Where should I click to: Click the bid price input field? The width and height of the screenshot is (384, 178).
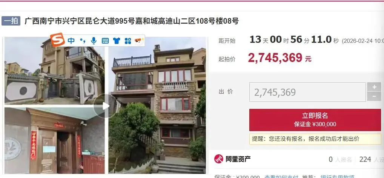coord(307,92)
